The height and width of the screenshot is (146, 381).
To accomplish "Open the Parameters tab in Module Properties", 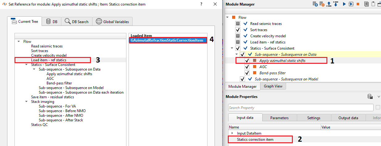I will (279, 118).
